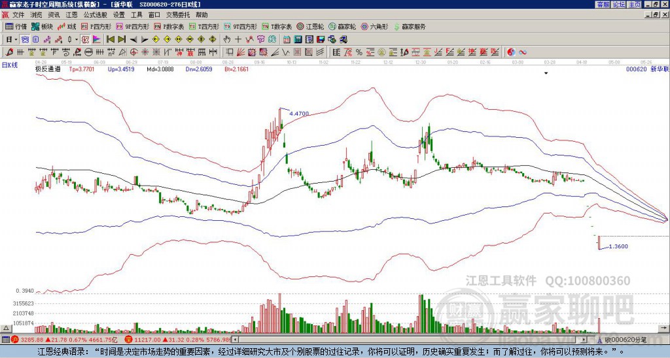Open 板块 sector view
This screenshot has height=358, width=670.
coord(42,26)
